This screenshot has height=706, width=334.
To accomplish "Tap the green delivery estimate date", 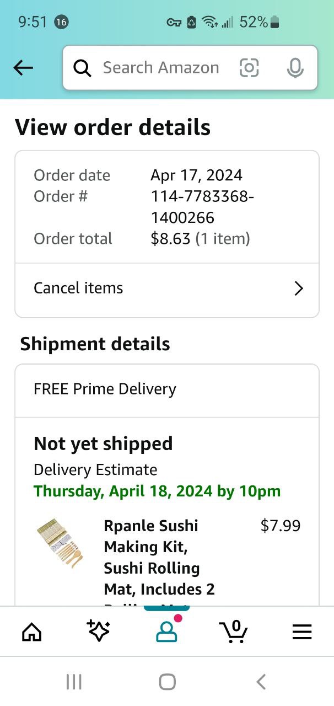I will click(x=157, y=491).
